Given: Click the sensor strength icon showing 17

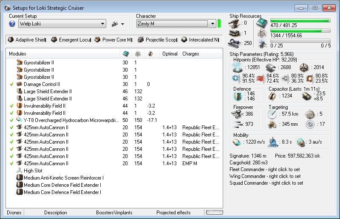Looking at the screenshot, I should click(310, 124).
